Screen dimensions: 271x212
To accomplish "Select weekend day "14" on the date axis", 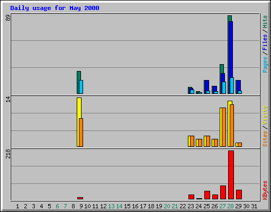I will click(119, 206).
